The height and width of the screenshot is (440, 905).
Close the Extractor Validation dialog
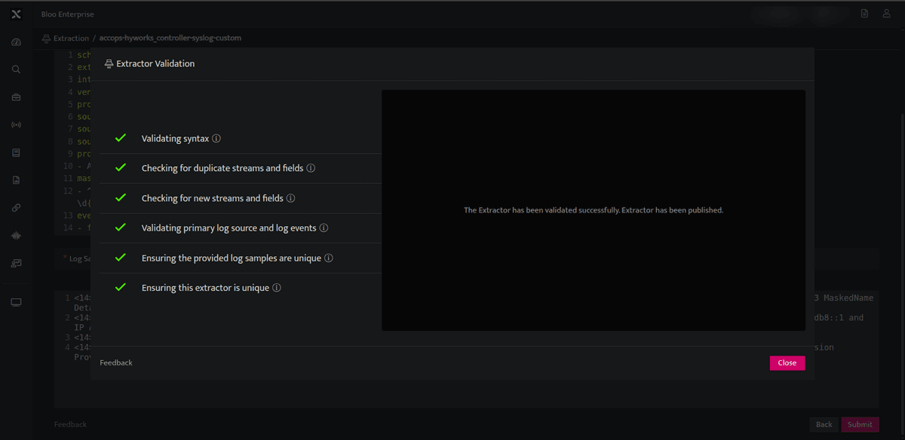787,362
